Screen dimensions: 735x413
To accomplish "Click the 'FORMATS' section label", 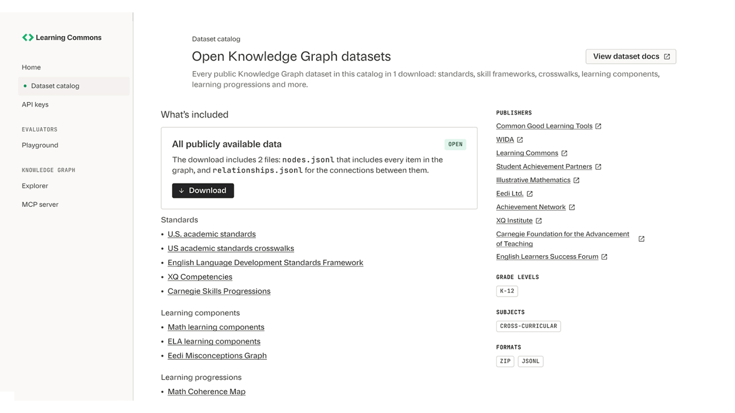I will pos(509,347).
